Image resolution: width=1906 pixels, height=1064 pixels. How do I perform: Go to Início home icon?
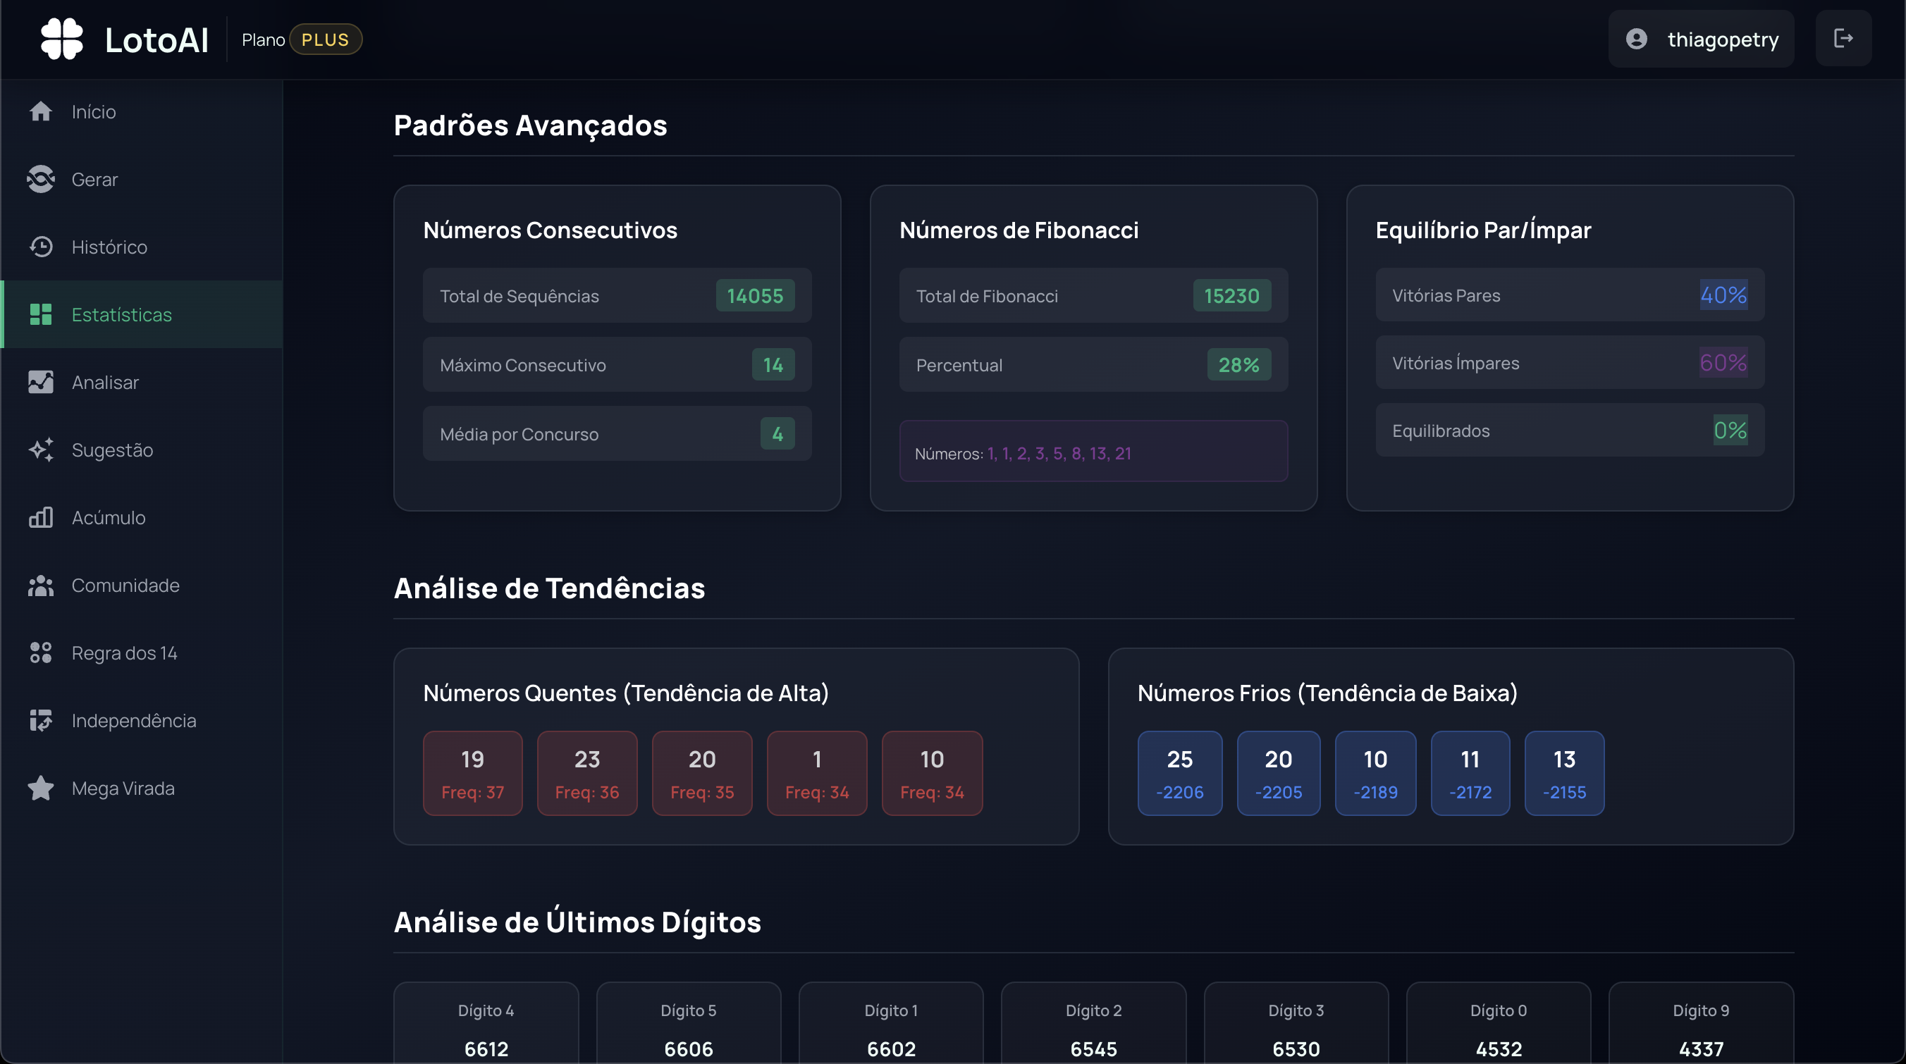tap(41, 111)
